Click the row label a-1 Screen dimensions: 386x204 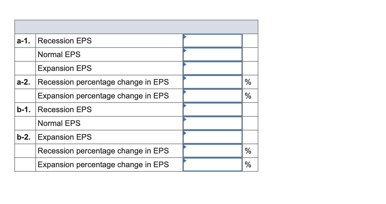(x=23, y=41)
